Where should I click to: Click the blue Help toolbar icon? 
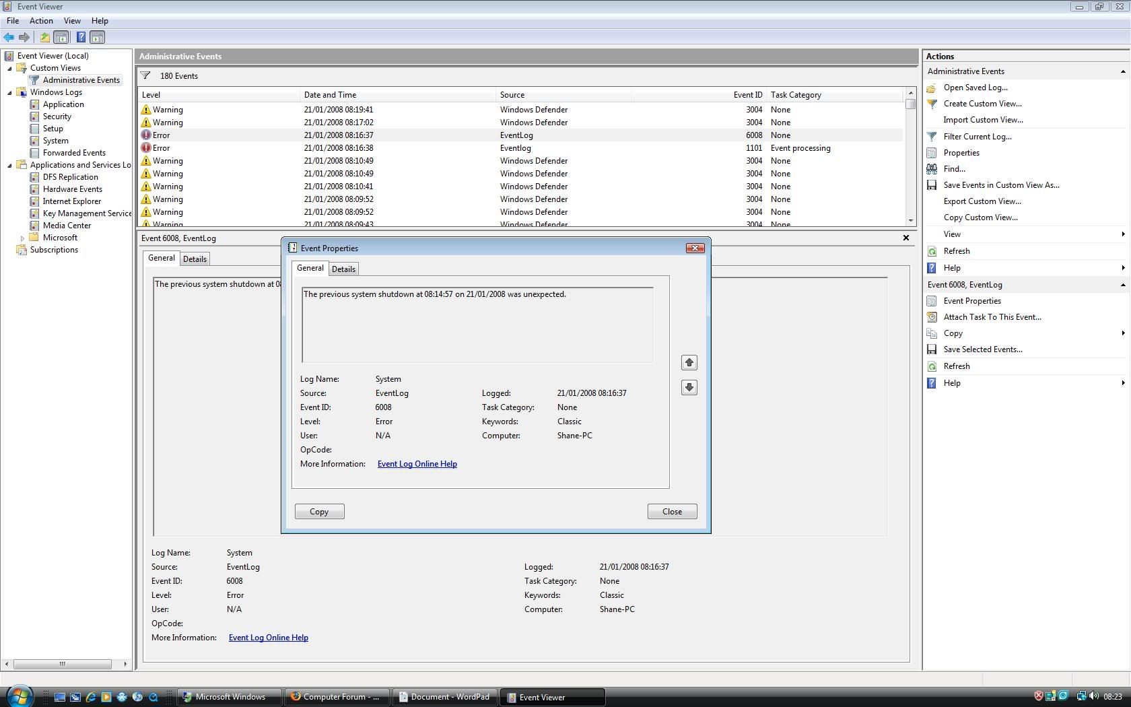(81, 38)
